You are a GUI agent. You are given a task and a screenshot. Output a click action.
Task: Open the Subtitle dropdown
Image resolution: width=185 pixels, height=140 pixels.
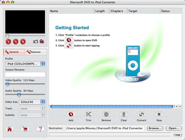[32, 115]
